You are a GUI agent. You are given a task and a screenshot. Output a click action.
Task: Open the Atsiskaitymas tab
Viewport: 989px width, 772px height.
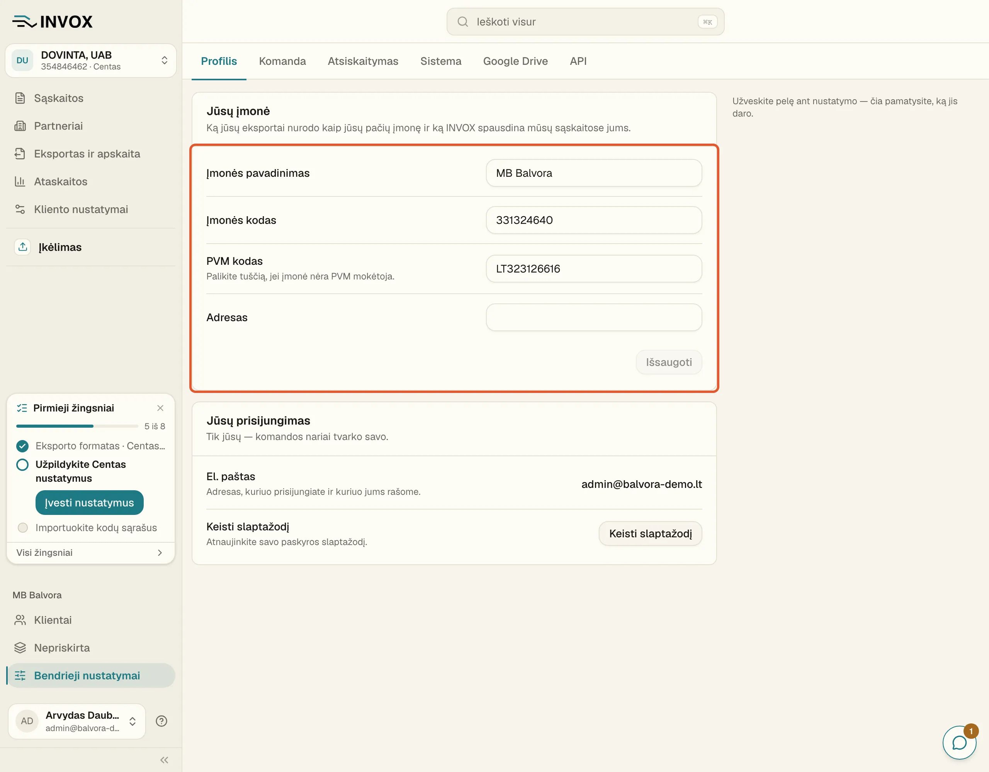click(x=363, y=61)
